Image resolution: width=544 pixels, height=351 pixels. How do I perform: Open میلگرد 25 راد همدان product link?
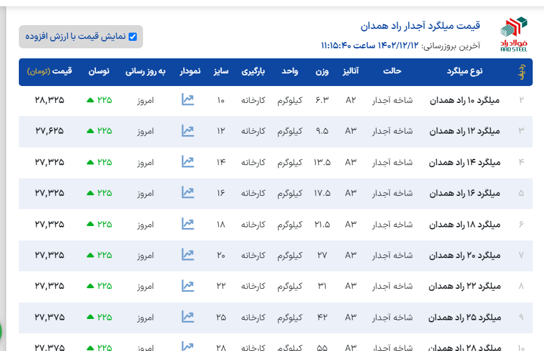coord(464,317)
